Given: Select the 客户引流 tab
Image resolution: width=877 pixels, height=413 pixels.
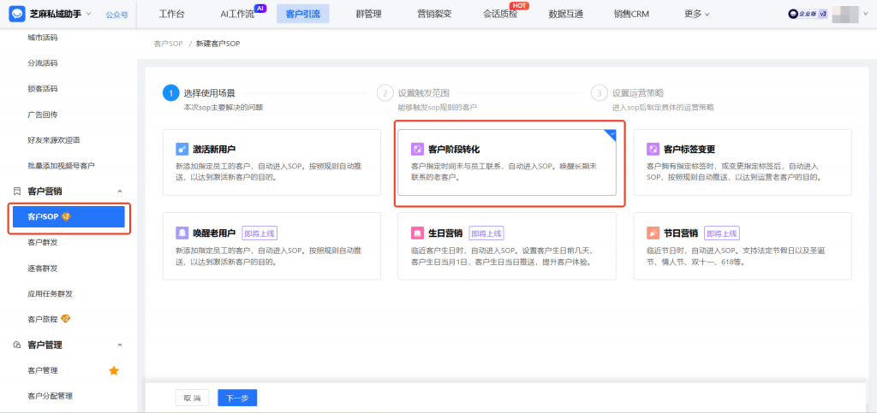Looking at the screenshot, I should (303, 14).
